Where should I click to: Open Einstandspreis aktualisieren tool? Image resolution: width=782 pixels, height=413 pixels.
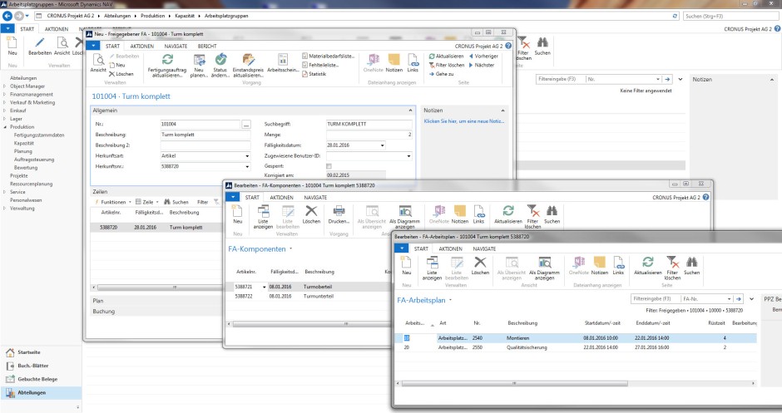click(246, 60)
